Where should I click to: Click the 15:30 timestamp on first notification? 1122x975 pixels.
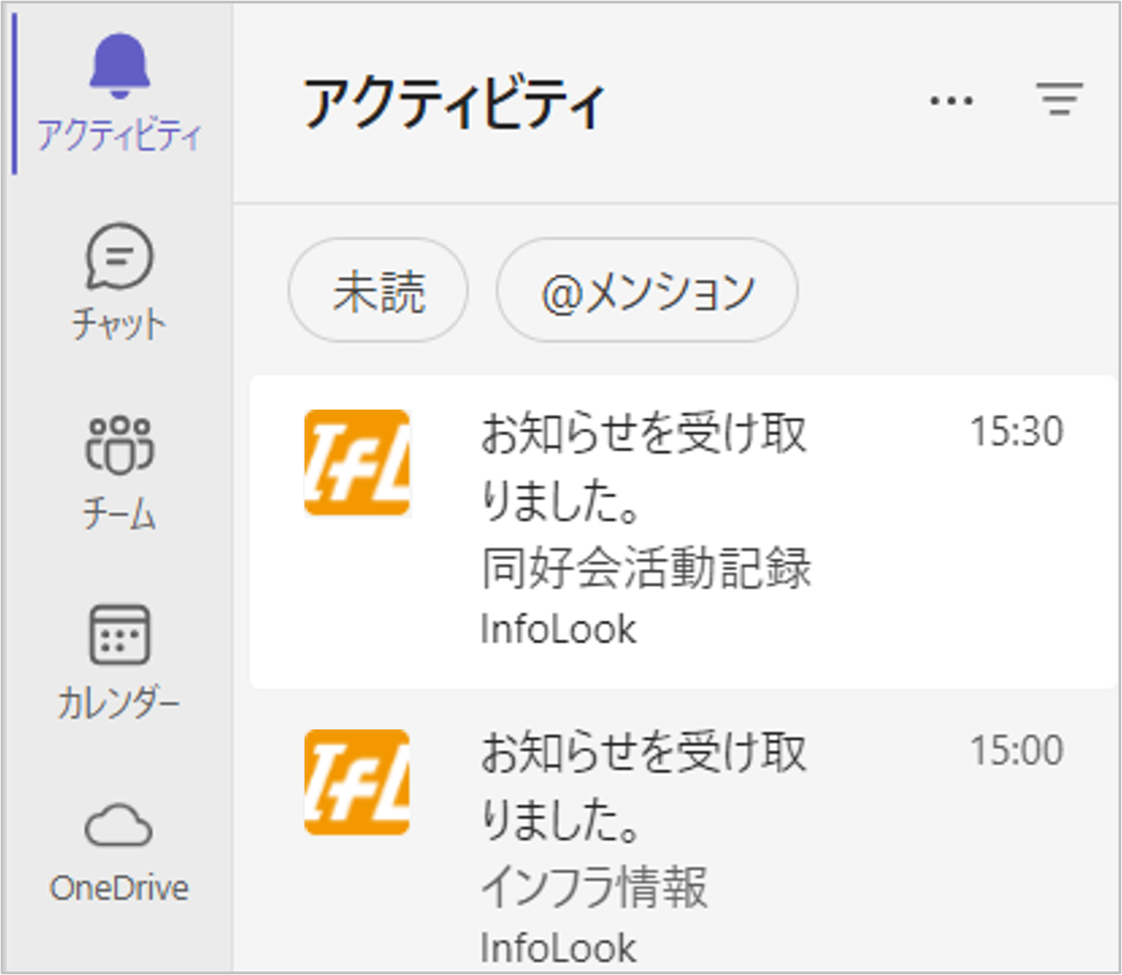pos(1016,432)
